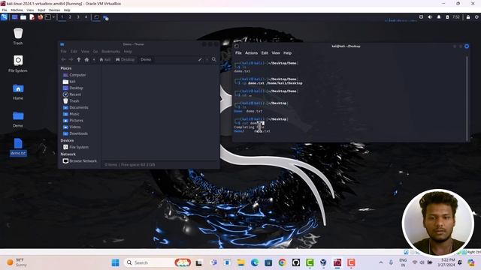Open the VirtualBox Machine menu
Viewport: 481px width, 270px height.
(x=17, y=10)
